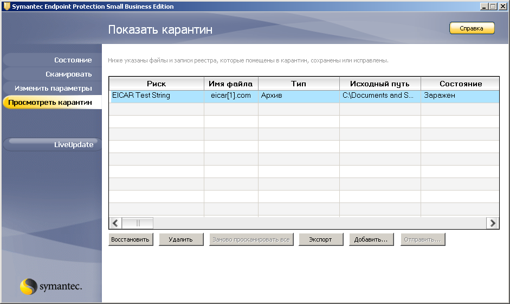Sort by the Тип column header

coord(299,84)
